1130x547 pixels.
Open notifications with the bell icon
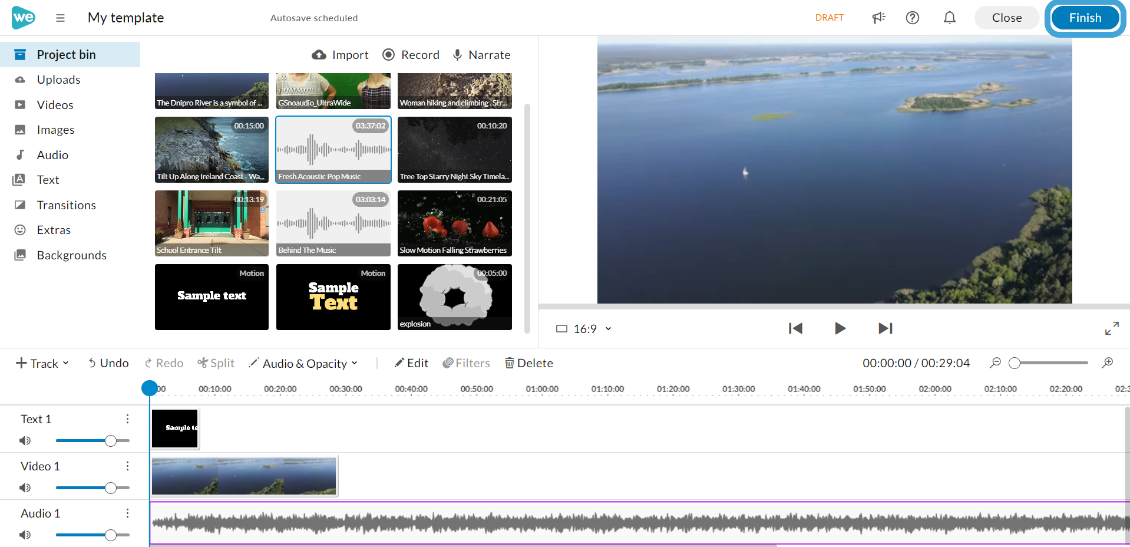click(949, 18)
